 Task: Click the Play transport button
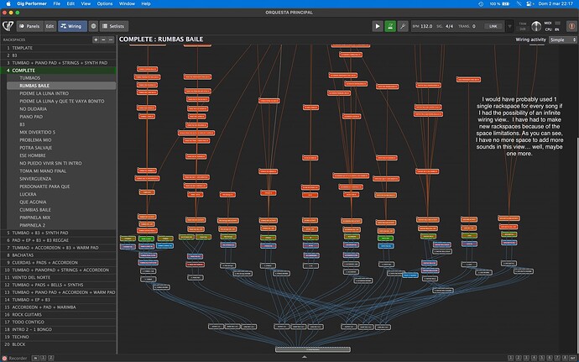[x=378, y=26]
